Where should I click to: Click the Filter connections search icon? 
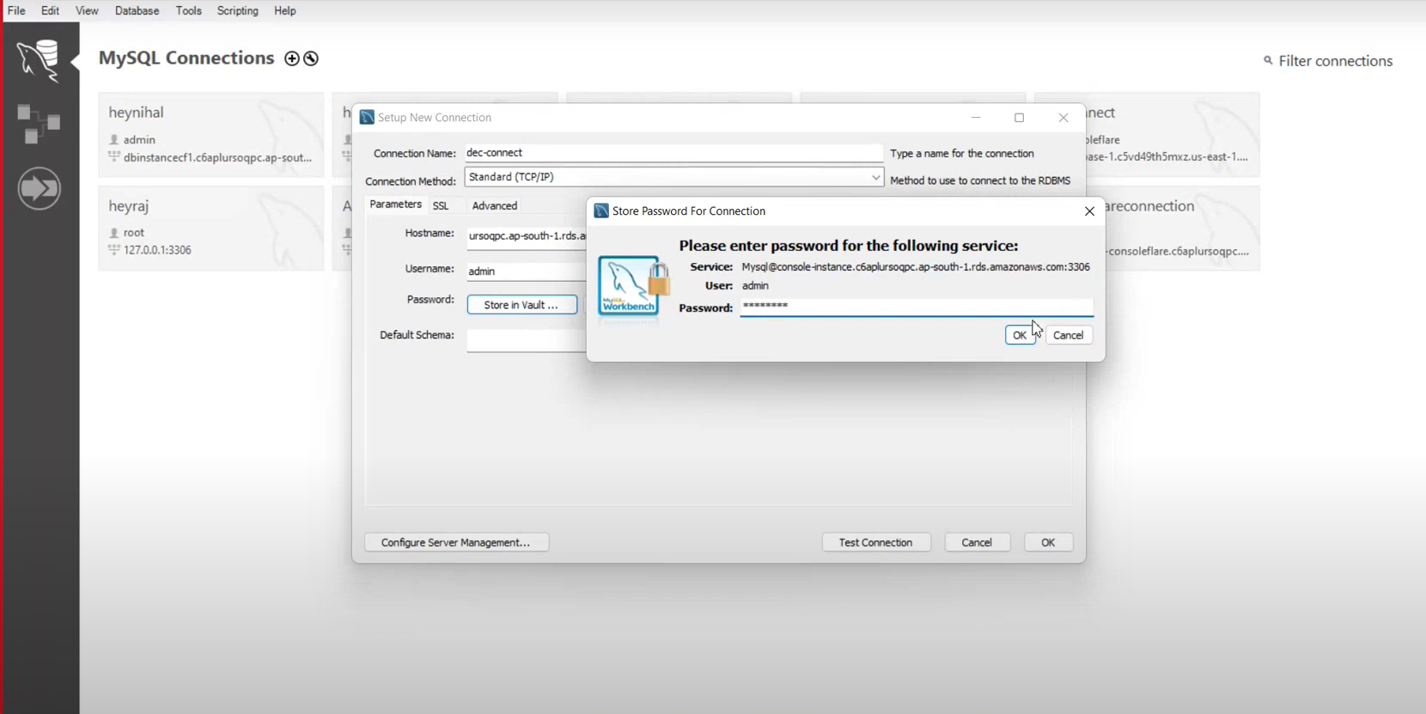pyautogui.click(x=1268, y=60)
